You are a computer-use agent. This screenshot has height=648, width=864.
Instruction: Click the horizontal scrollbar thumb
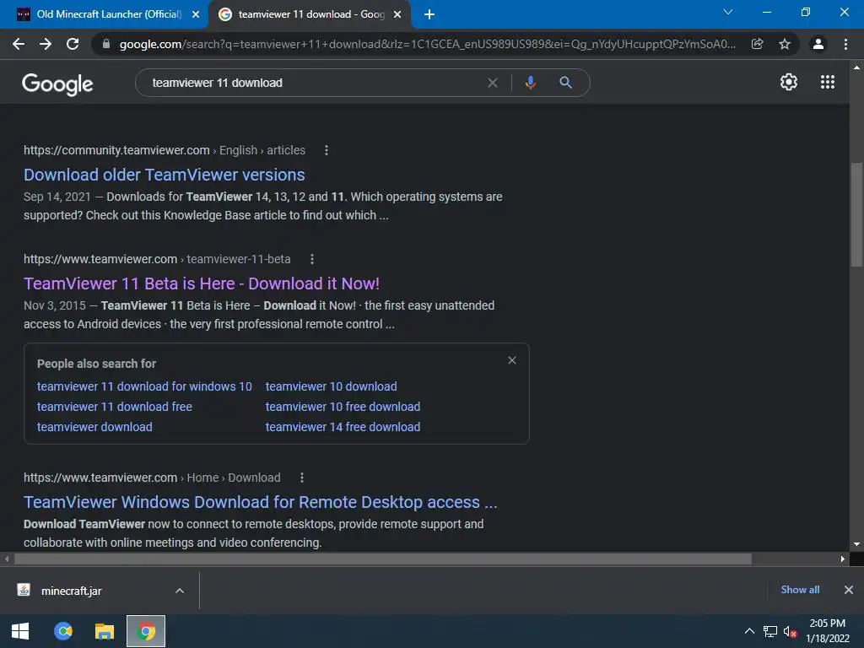coord(383,559)
